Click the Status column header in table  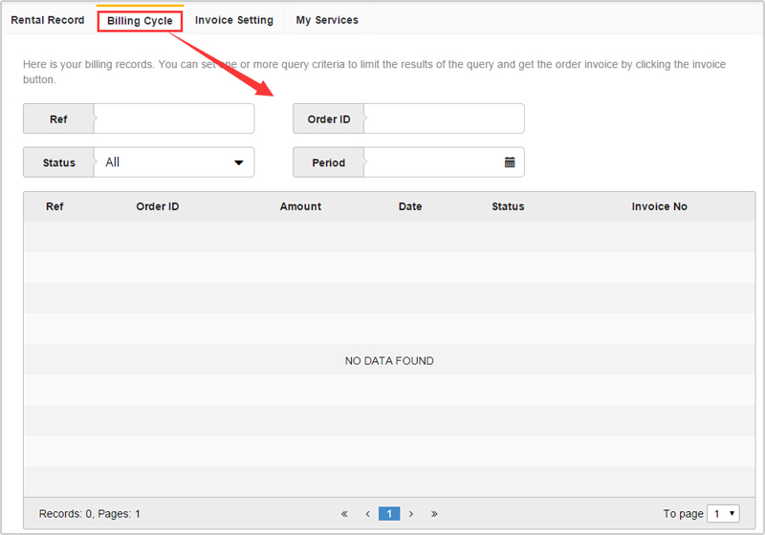pyautogui.click(x=508, y=206)
